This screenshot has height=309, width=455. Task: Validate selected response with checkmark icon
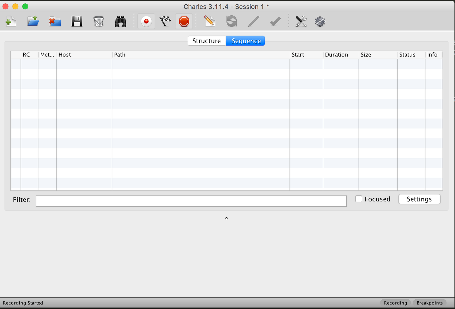(x=275, y=21)
